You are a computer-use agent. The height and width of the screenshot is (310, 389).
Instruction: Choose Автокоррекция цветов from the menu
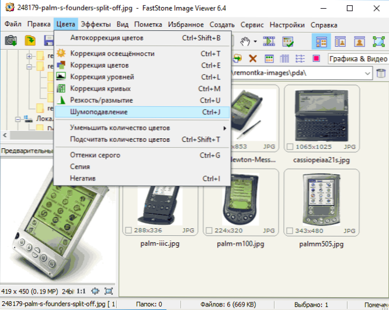pos(143,38)
